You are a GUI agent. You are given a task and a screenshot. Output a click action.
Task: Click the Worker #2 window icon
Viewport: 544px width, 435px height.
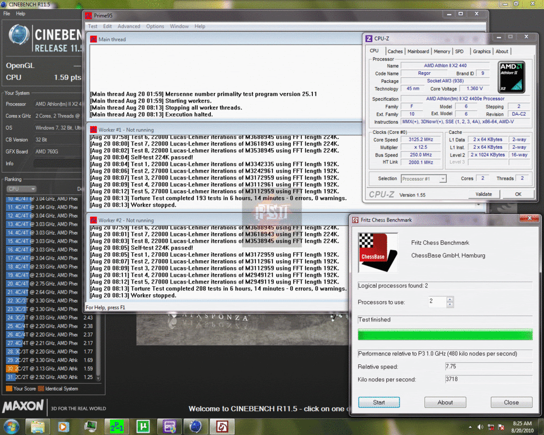click(93, 220)
